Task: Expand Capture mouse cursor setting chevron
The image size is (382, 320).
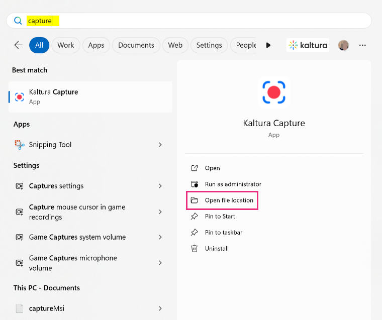Action: coord(160,212)
